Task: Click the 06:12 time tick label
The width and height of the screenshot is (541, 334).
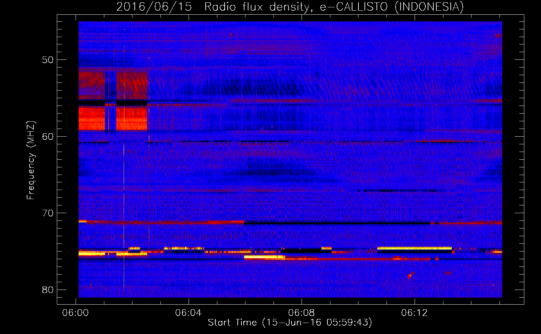Action: pos(415,313)
